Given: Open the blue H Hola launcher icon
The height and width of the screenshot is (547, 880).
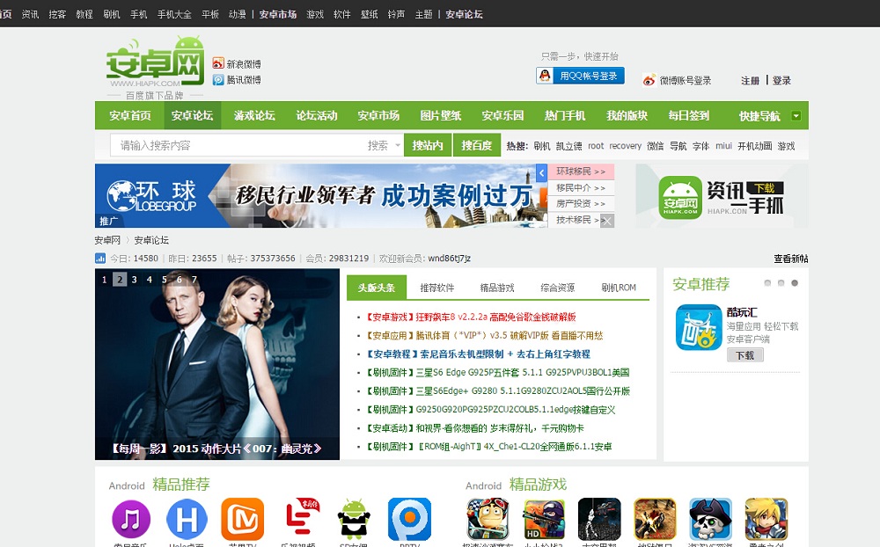Looking at the screenshot, I should (x=187, y=519).
